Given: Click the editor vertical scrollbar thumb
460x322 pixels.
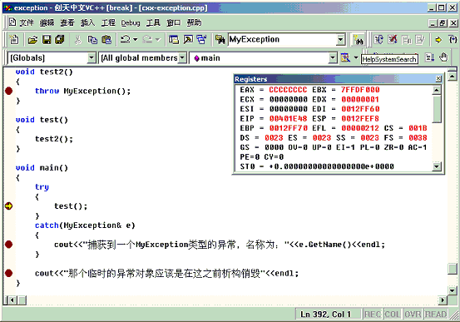Looking at the screenshot, I should tap(453, 269).
